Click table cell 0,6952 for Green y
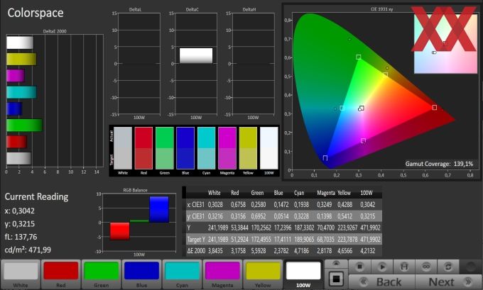483x290 pixels. coord(258,216)
